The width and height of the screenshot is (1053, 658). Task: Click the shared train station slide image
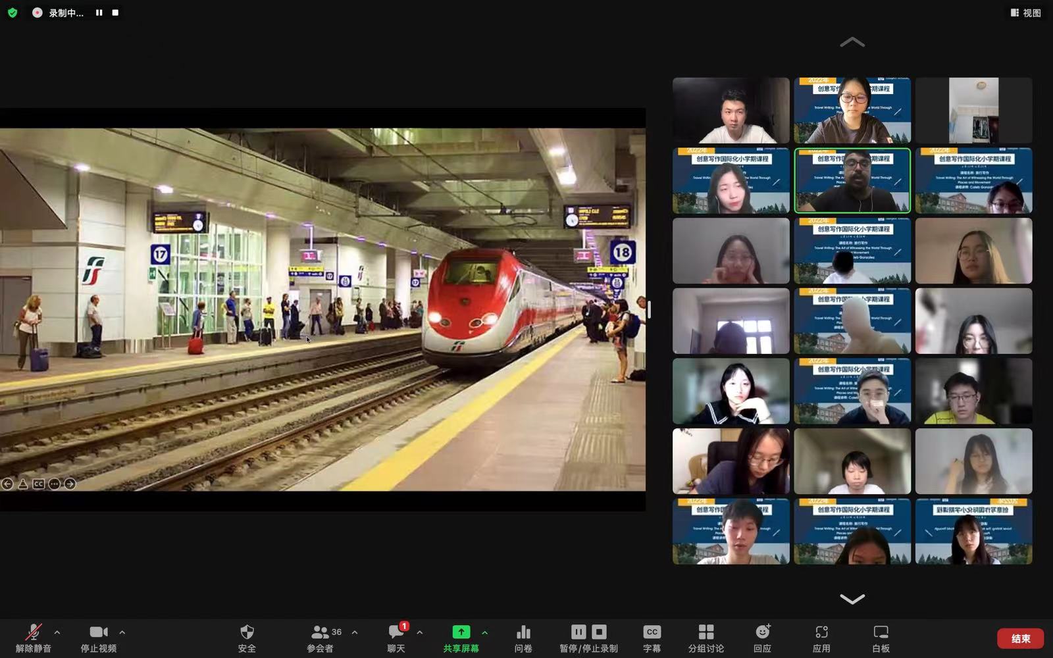(322, 309)
